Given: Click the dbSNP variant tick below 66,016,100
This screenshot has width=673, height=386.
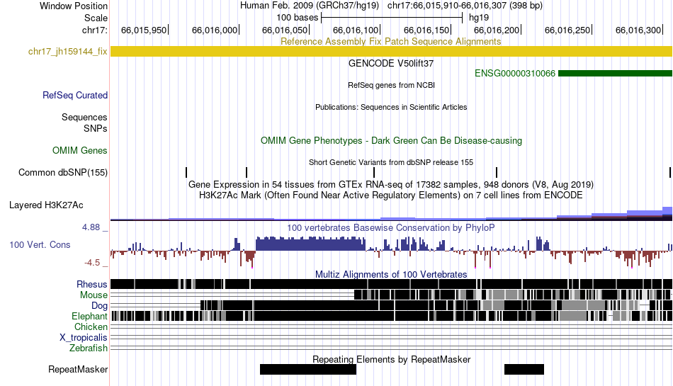Looking at the screenshot, I should tap(374, 172).
